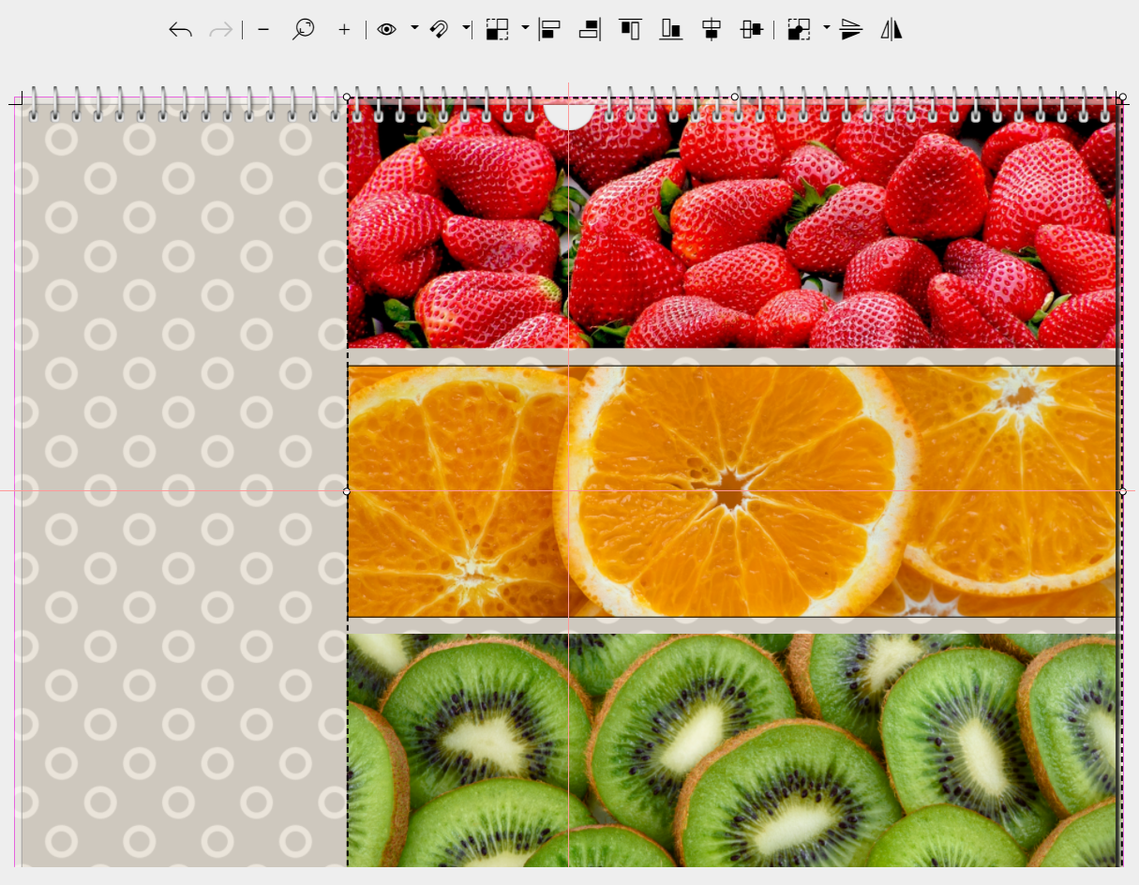Click the top center selection handle
Viewport: 1139px width, 885px height.
734,97
